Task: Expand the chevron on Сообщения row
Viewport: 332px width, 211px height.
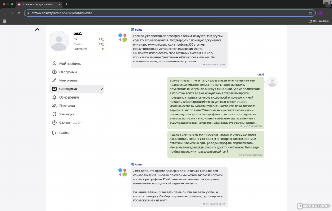Action: pos(102,89)
